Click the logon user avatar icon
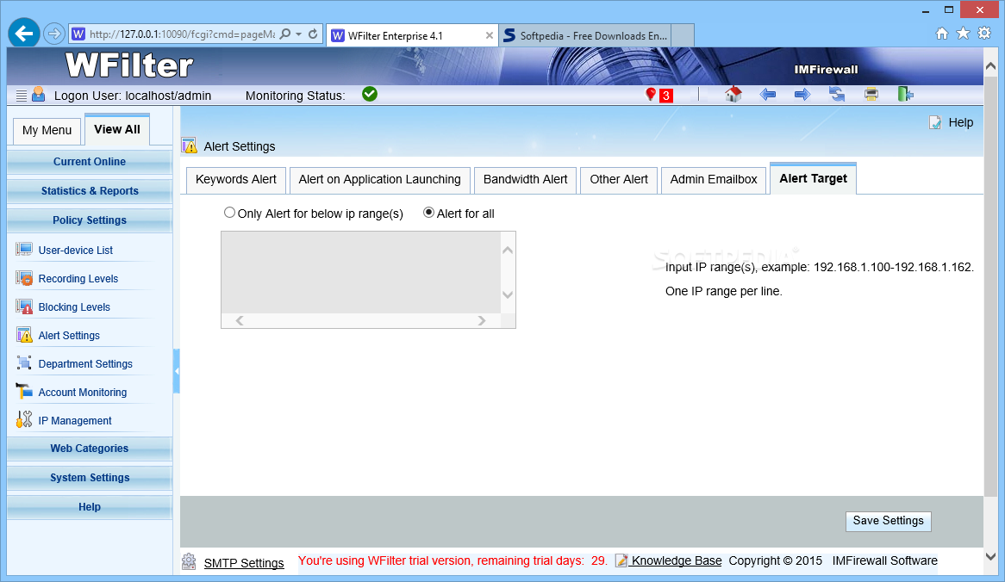The width and height of the screenshot is (1005, 582). point(39,94)
